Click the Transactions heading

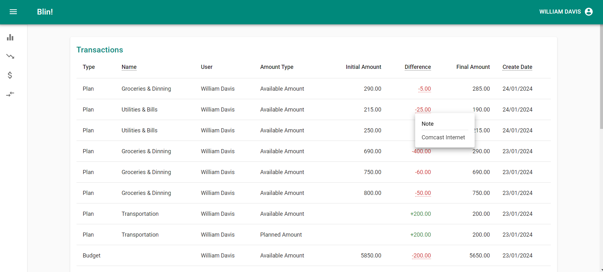100,50
